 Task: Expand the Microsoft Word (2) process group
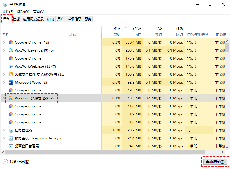pyautogui.click(x=4, y=82)
